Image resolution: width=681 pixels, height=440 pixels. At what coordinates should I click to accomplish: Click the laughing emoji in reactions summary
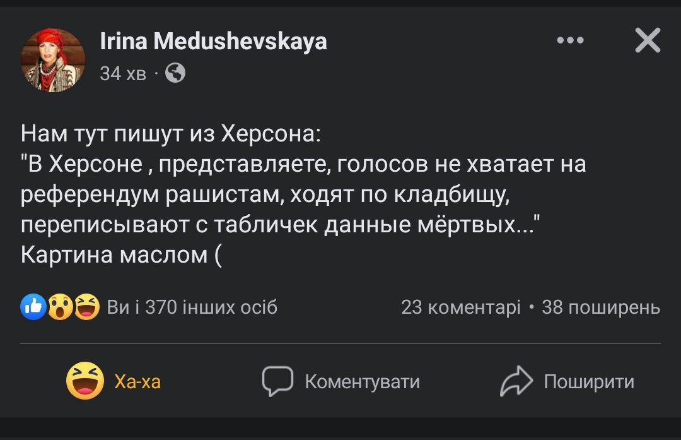pos(86,307)
